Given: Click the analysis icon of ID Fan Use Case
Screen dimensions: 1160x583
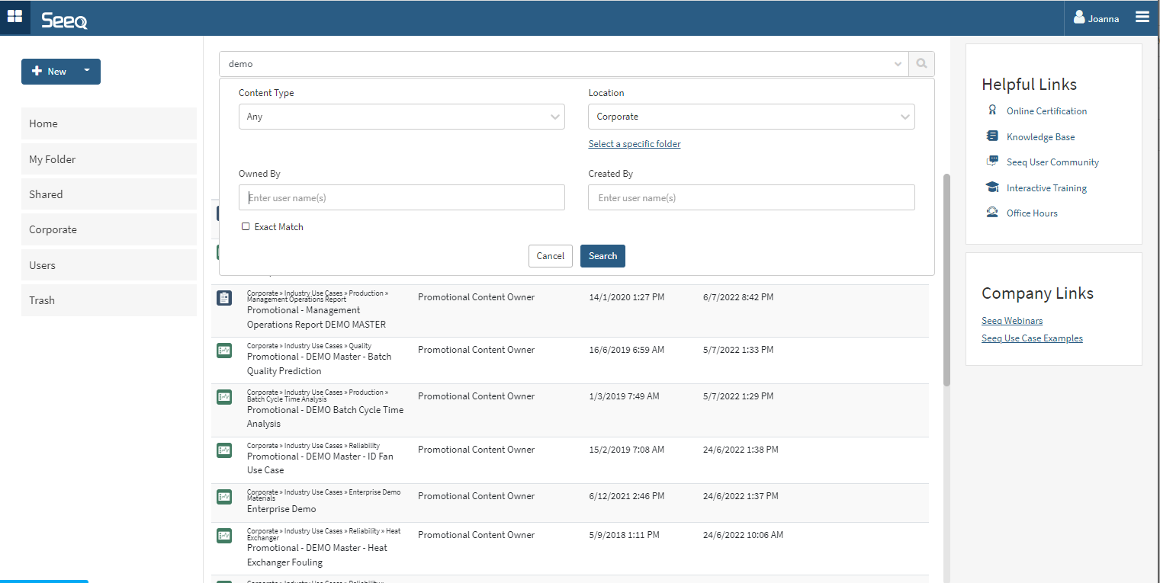Looking at the screenshot, I should tap(224, 450).
